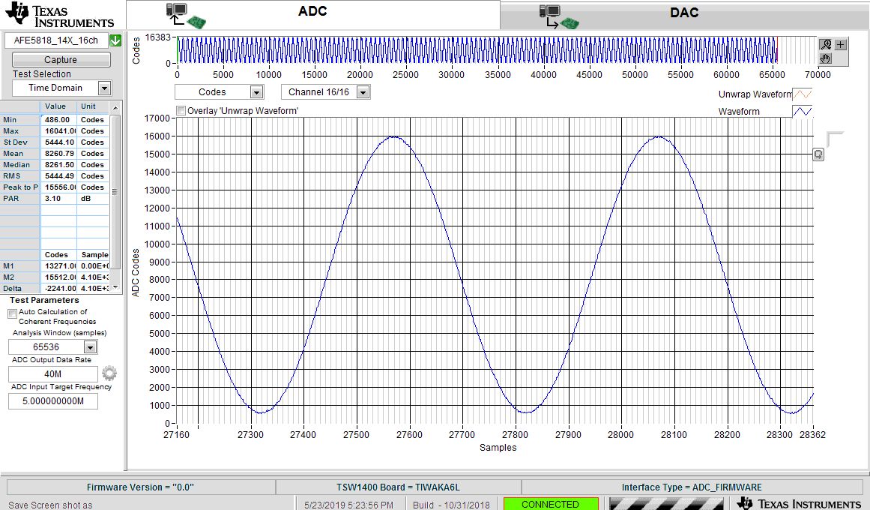Select the Median value 8261.50 cell
The width and height of the screenshot is (870, 510).
click(58, 164)
